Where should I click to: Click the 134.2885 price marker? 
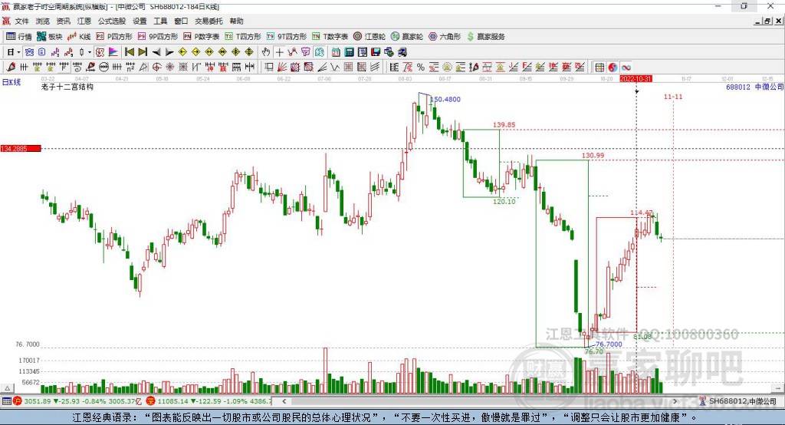coord(21,149)
